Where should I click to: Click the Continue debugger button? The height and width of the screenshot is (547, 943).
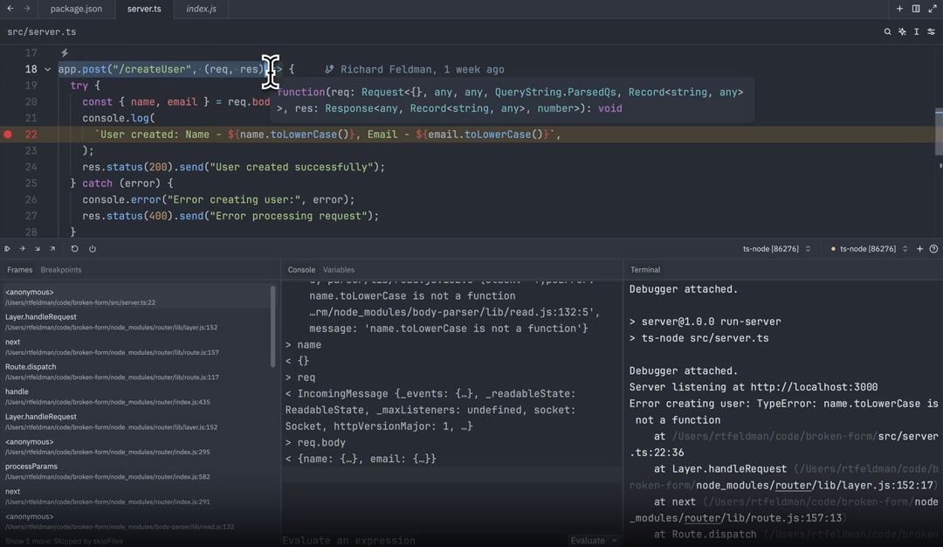click(x=8, y=249)
